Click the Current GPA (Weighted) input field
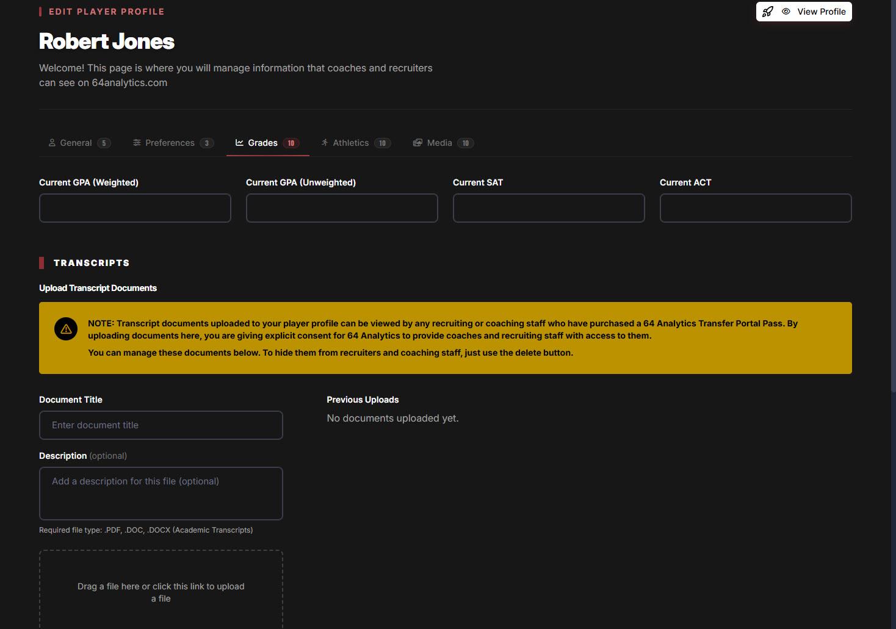This screenshot has height=629, width=896. click(134, 207)
